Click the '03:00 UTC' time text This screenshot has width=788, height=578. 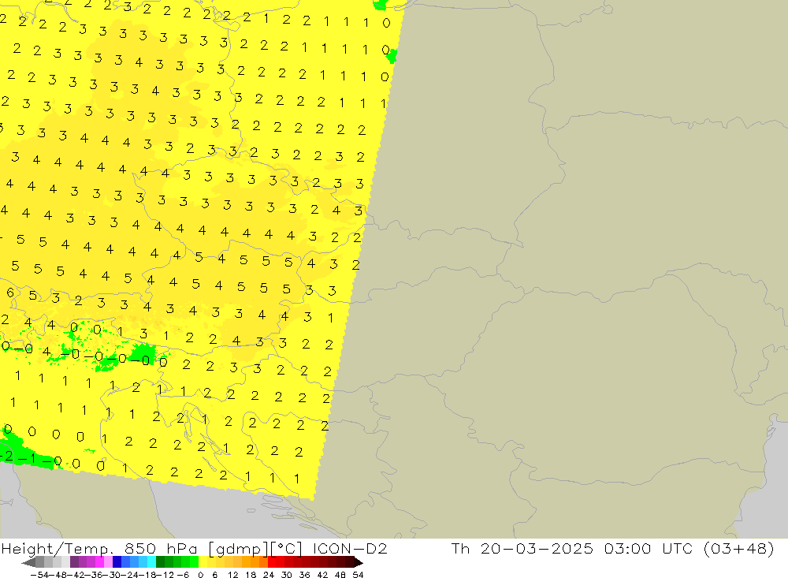(x=649, y=549)
